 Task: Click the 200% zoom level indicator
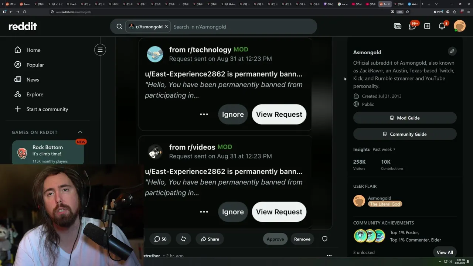tap(399, 12)
